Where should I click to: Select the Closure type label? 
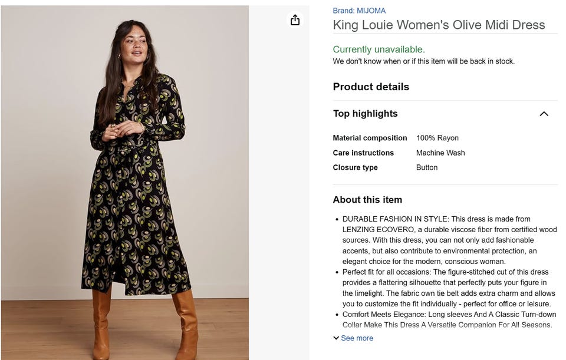coord(355,167)
